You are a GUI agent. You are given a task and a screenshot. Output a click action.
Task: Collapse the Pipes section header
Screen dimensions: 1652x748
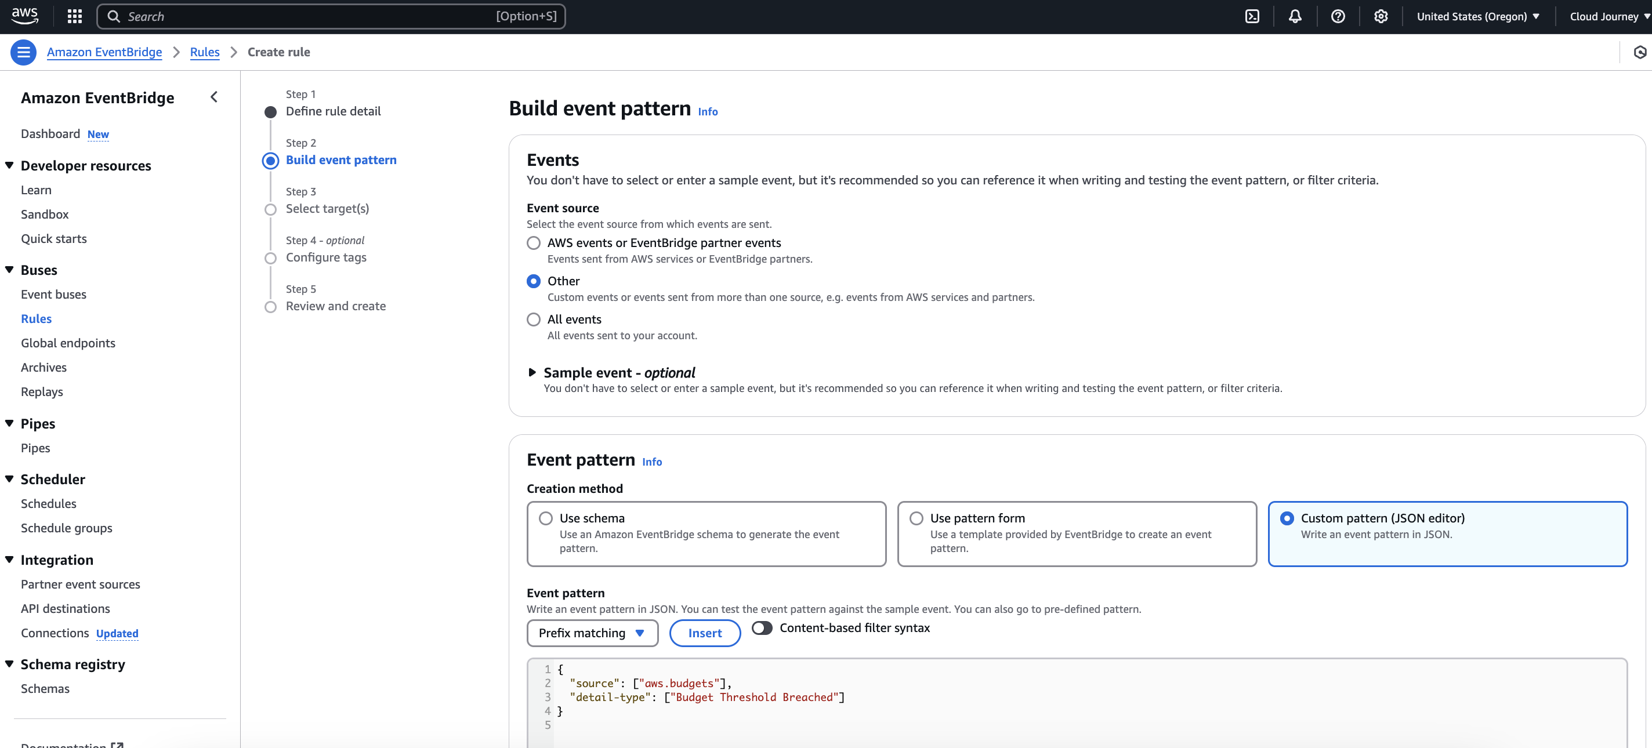click(10, 424)
